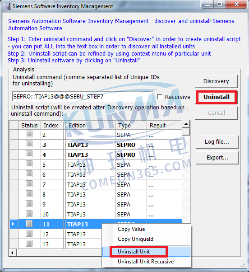The width and height of the screenshot is (249, 272).
Task: Click the Discovery button
Action: (216, 81)
